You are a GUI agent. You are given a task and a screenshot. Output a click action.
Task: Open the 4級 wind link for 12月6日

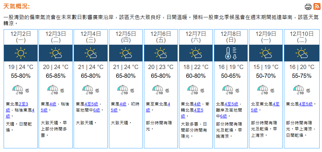pos(169,104)
